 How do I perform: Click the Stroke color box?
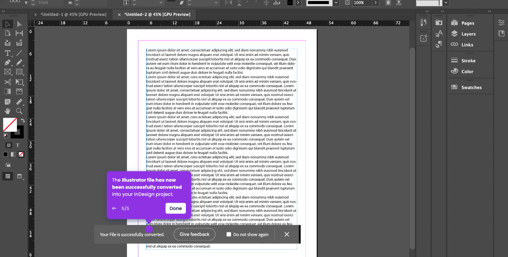click(x=18, y=132)
